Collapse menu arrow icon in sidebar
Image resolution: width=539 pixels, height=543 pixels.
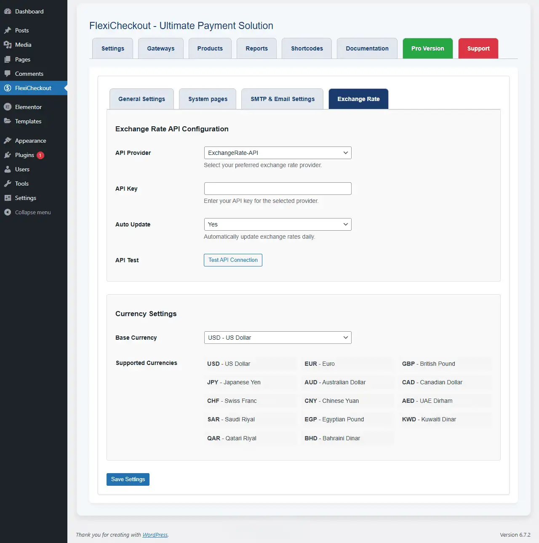point(8,212)
